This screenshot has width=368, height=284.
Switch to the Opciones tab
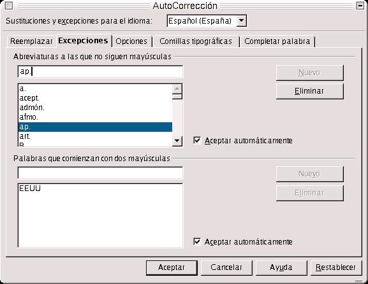131,41
